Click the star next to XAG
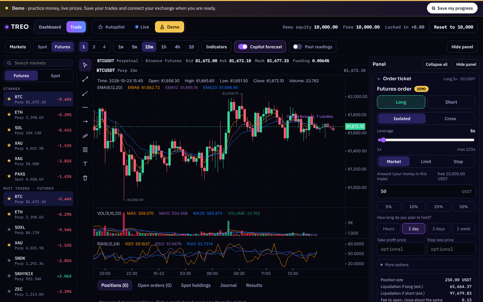The width and height of the screenshot is (483, 302). click(9, 161)
